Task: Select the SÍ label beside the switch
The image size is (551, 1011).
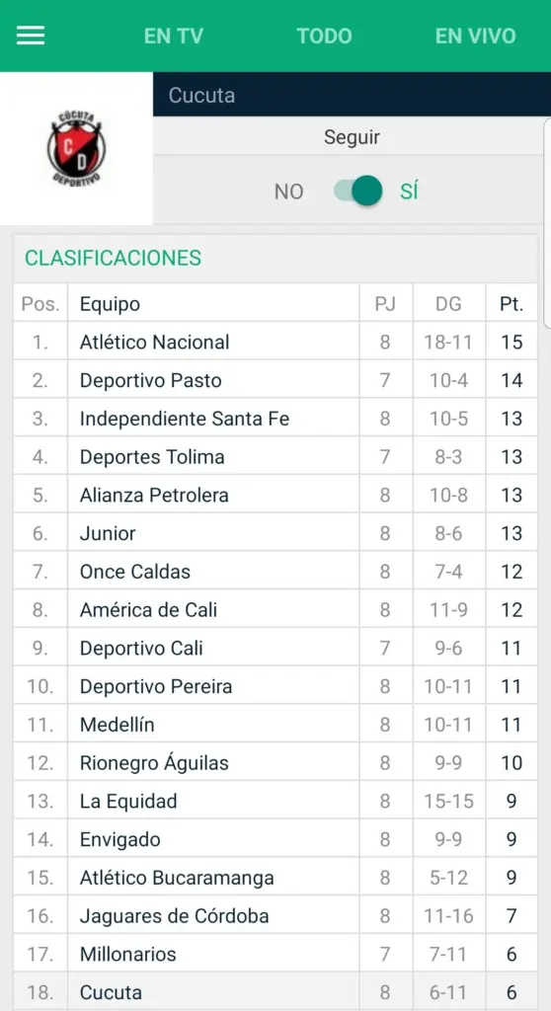Action: pos(409,192)
